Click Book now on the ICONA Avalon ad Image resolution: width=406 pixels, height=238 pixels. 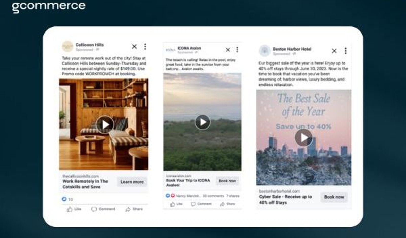tap(227, 181)
